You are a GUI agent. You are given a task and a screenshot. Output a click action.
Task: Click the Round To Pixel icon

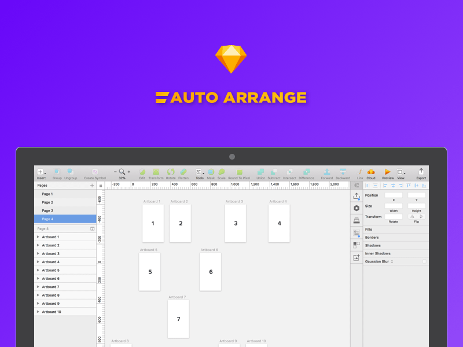(239, 172)
